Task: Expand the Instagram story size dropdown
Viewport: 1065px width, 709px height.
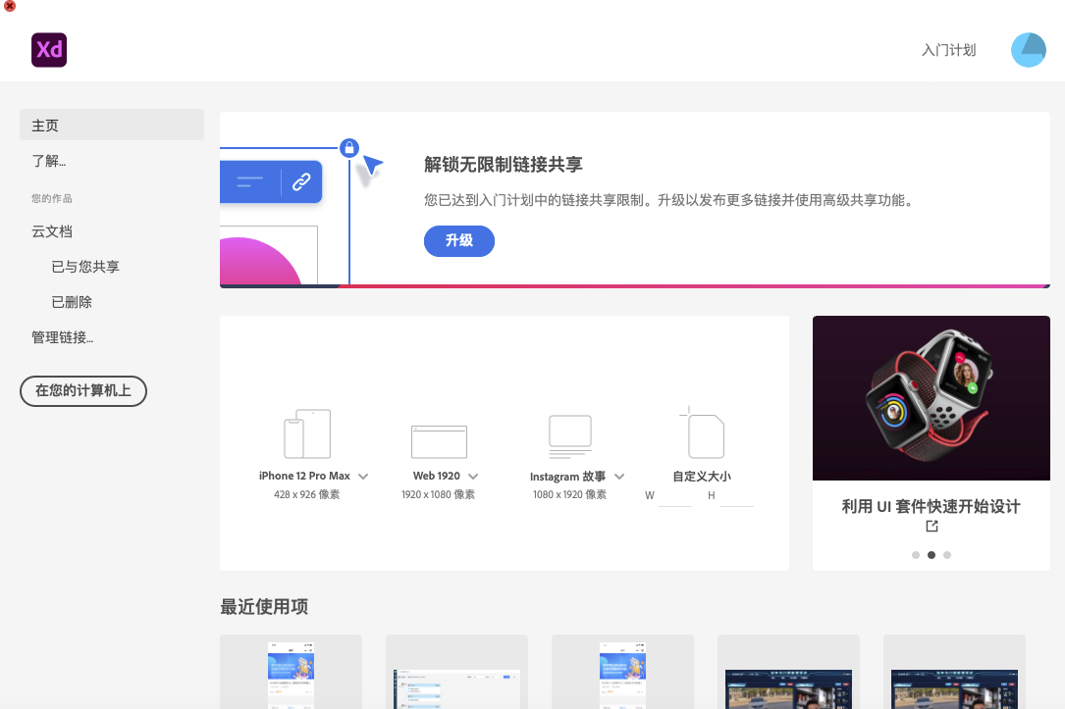Action: 619,477
